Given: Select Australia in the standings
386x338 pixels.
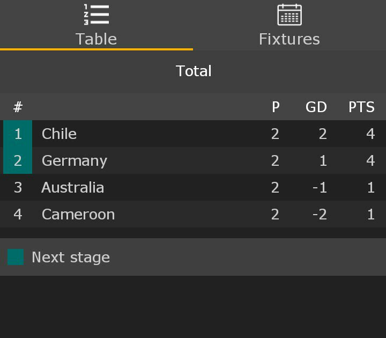Looking at the screenshot, I should [73, 187].
